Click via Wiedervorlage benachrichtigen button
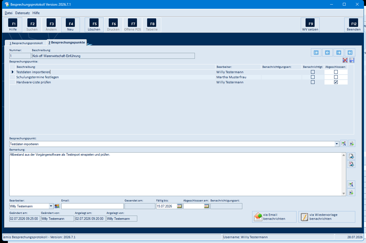Screen dimensions: 366x243 pos(327,217)
